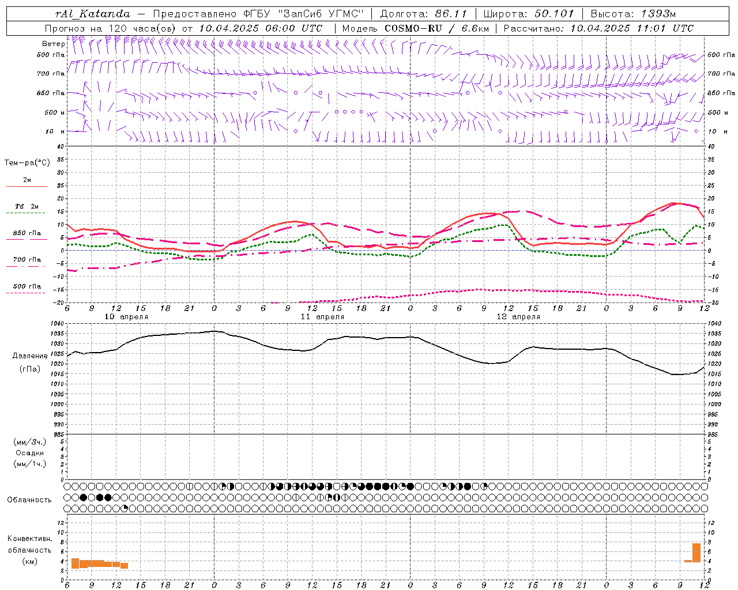Click the '(мм/3ч.)' precipitation unit label

(x=30, y=442)
